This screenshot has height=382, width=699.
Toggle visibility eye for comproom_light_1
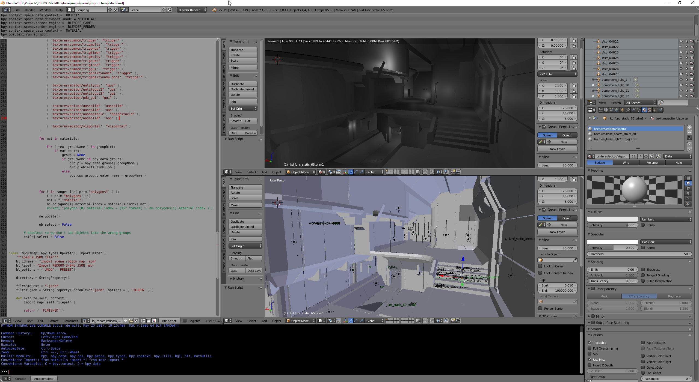[x=681, y=80]
